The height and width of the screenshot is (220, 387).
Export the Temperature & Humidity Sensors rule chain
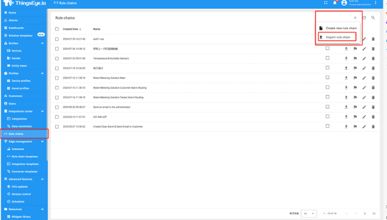(x=346, y=59)
